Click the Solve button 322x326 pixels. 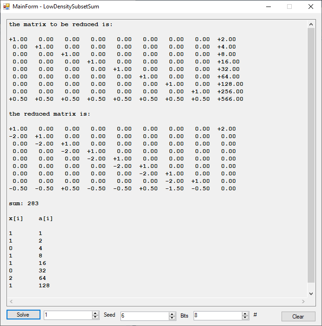click(23, 315)
